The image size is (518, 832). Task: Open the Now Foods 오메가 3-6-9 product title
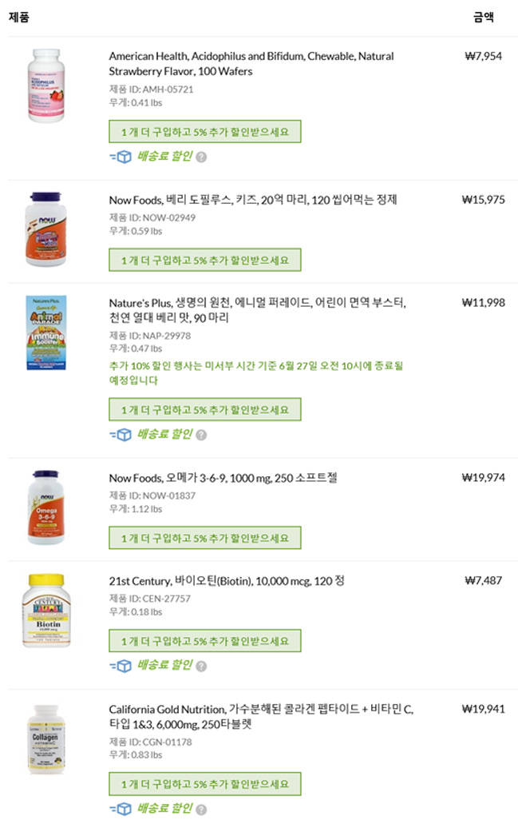(x=223, y=478)
